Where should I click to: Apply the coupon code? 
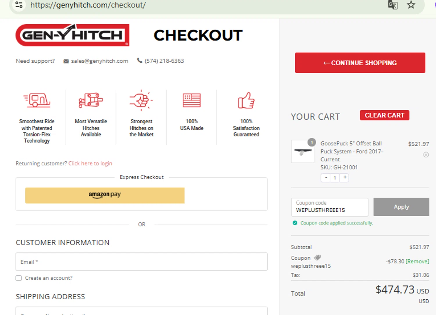[x=401, y=207]
